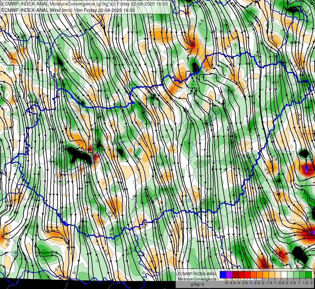Click the blue legend swatch below -5

coord(223,275)
